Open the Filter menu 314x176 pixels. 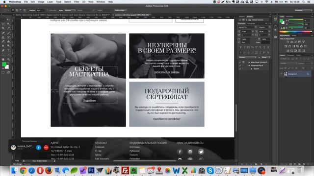[x=77, y=2]
